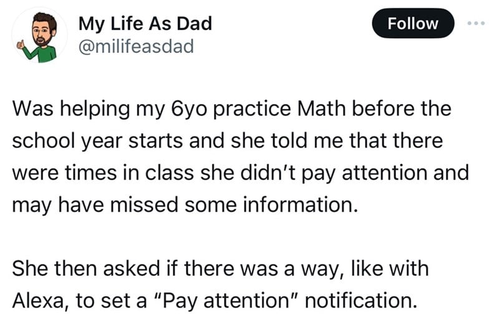Follow the My Life As Dad account
This screenshot has width=499, height=328.
413,24
